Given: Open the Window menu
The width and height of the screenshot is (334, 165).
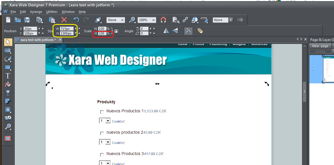Looking at the screenshot, I should pos(68,12).
